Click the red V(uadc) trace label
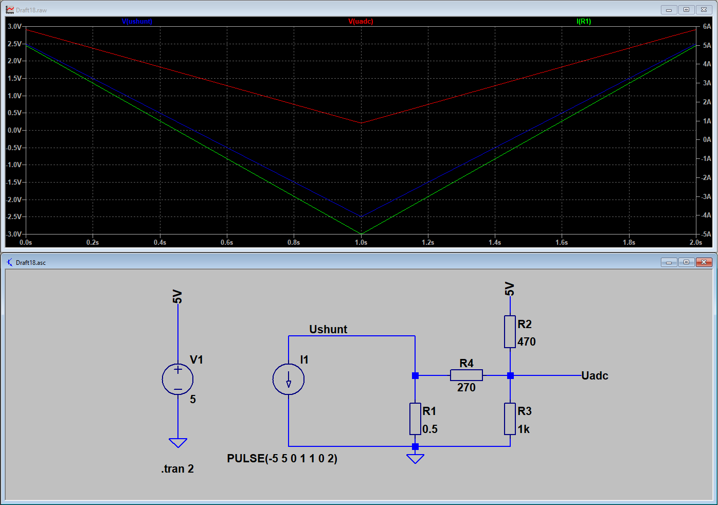718x505 pixels. [361, 22]
